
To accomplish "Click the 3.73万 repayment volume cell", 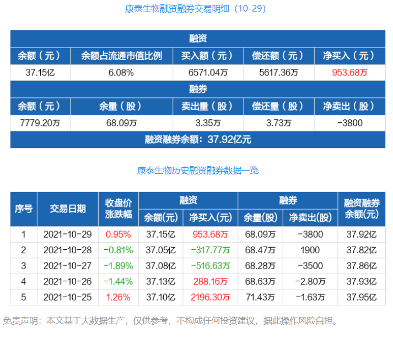I will pos(279,123).
